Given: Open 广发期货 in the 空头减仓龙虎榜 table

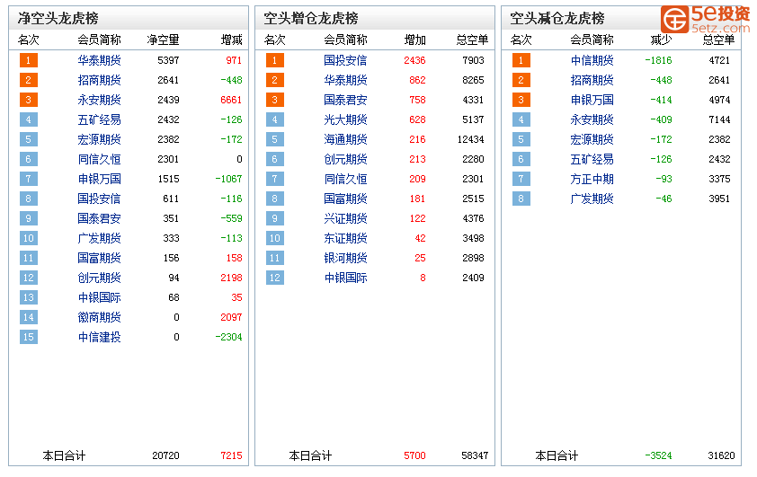Looking at the screenshot, I should [592, 199].
